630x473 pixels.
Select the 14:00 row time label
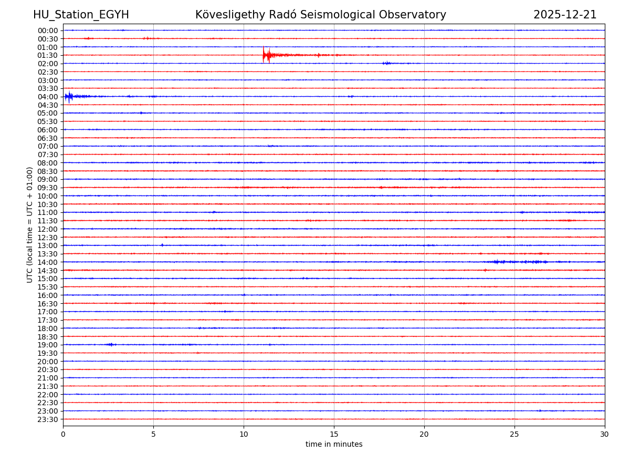[48, 262]
